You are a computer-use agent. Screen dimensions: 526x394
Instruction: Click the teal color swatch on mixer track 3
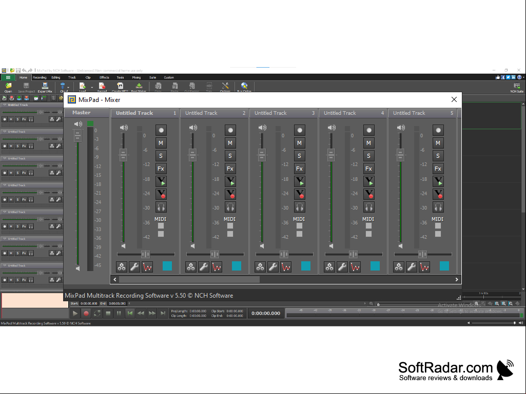click(306, 266)
